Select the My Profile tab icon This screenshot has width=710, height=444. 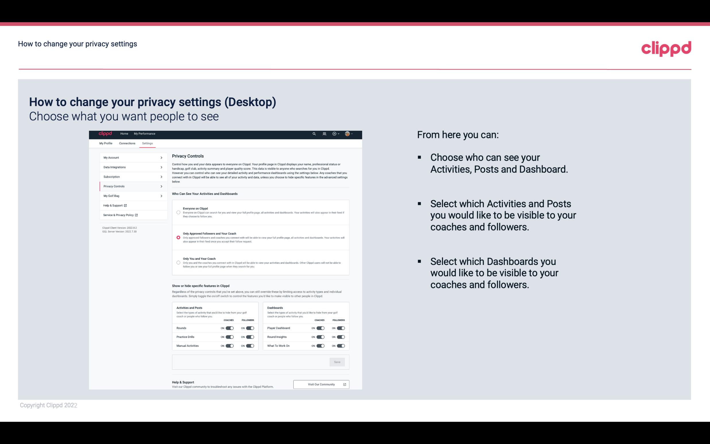(106, 143)
